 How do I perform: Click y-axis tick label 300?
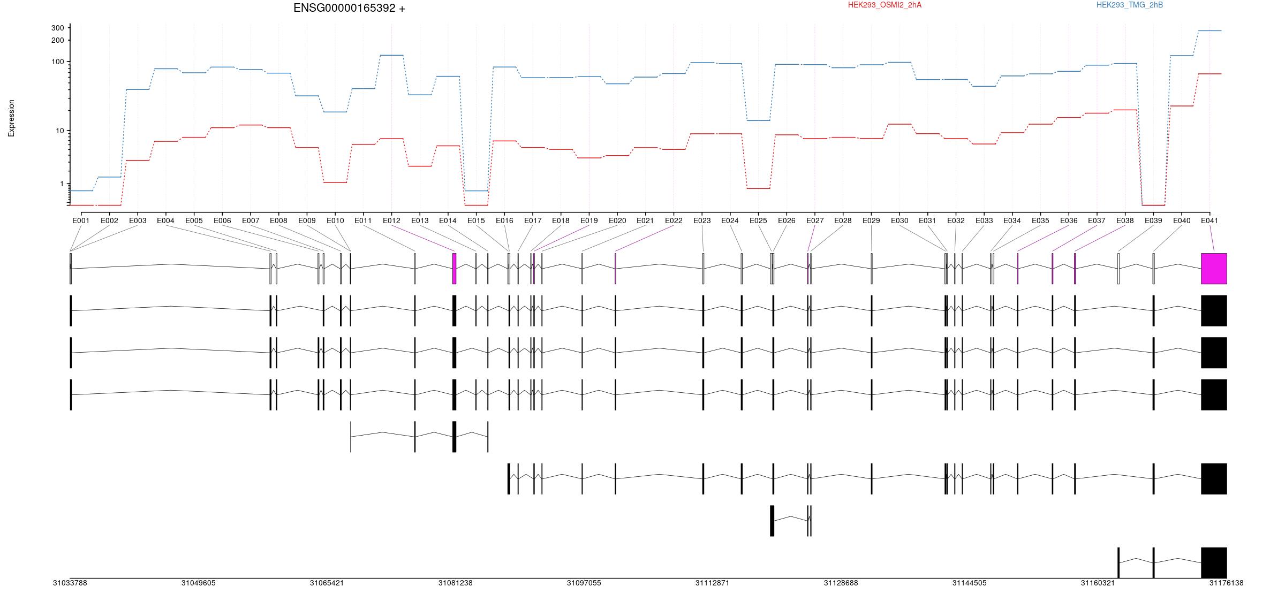(58, 28)
